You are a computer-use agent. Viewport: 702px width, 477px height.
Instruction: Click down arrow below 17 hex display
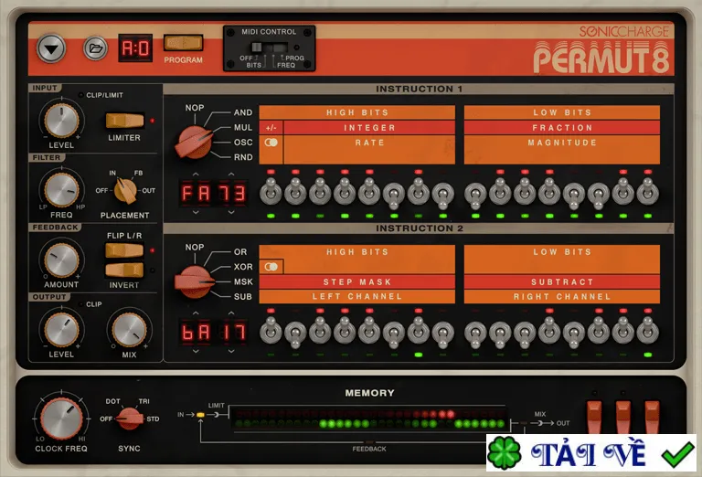[231, 352]
